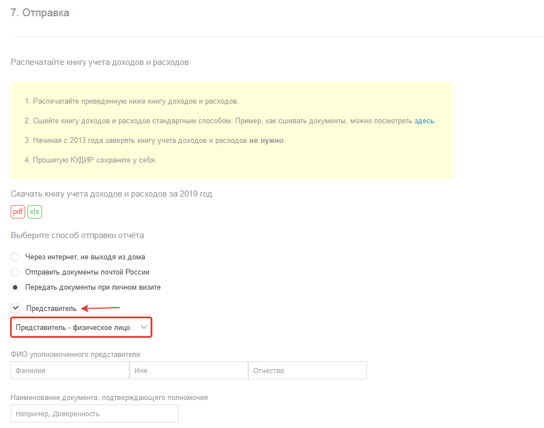Image resolution: width=544 pixels, height=428 pixels.
Task: Click the "ФИО уполномоченного представителя" label
Action: click(x=75, y=355)
